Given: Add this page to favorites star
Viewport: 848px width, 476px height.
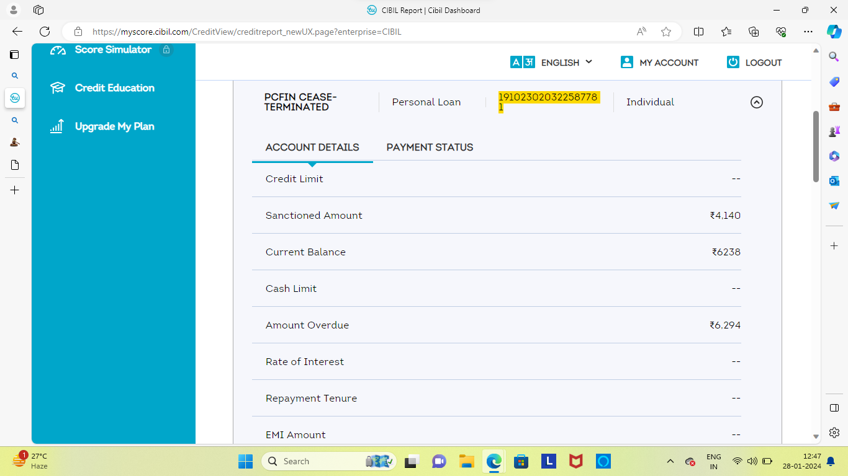Looking at the screenshot, I should coord(666,32).
